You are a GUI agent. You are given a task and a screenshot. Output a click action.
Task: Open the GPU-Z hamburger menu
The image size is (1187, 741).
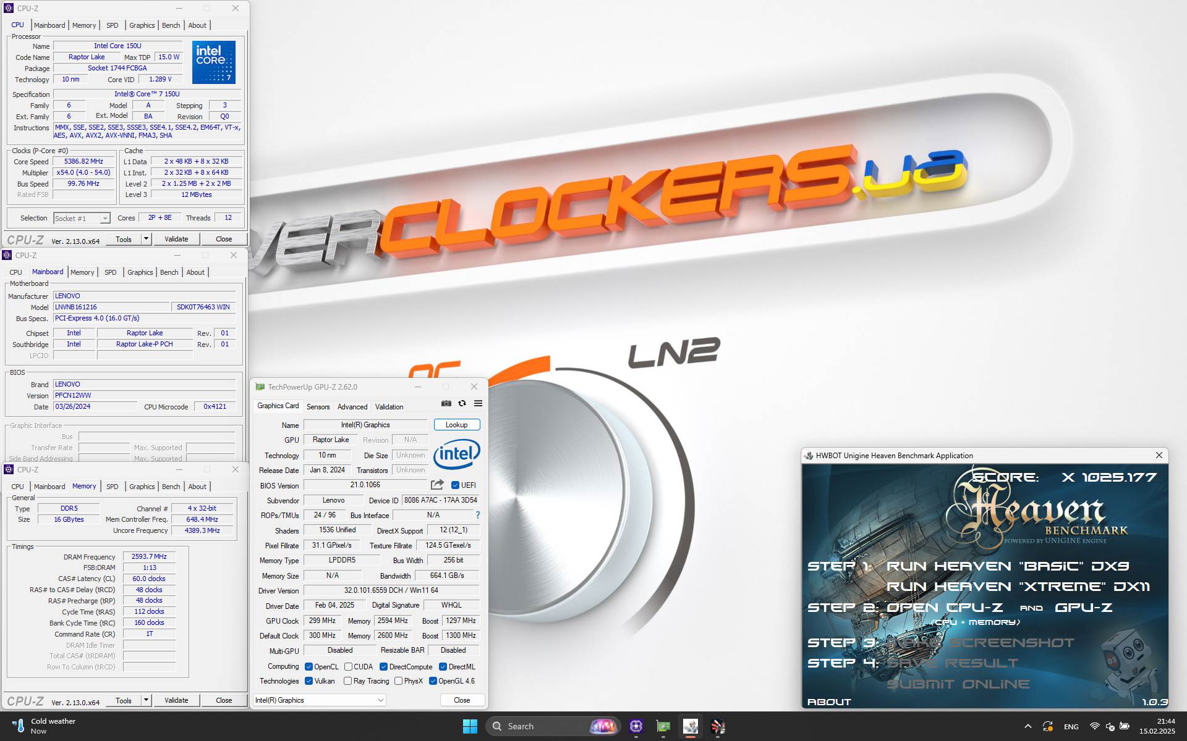pyautogui.click(x=478, y=403)
